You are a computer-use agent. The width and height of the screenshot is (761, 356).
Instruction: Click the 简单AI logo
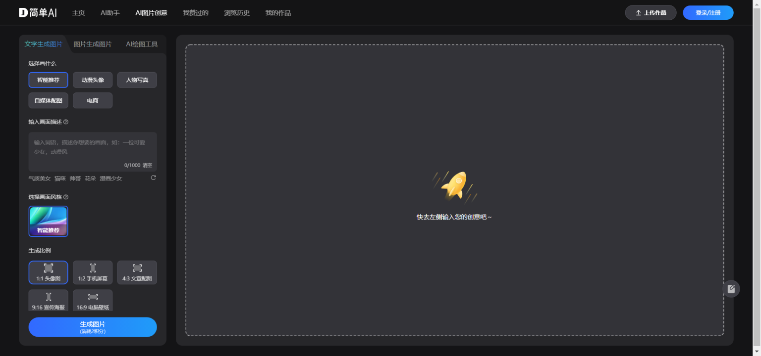click(x=38, y=13)
